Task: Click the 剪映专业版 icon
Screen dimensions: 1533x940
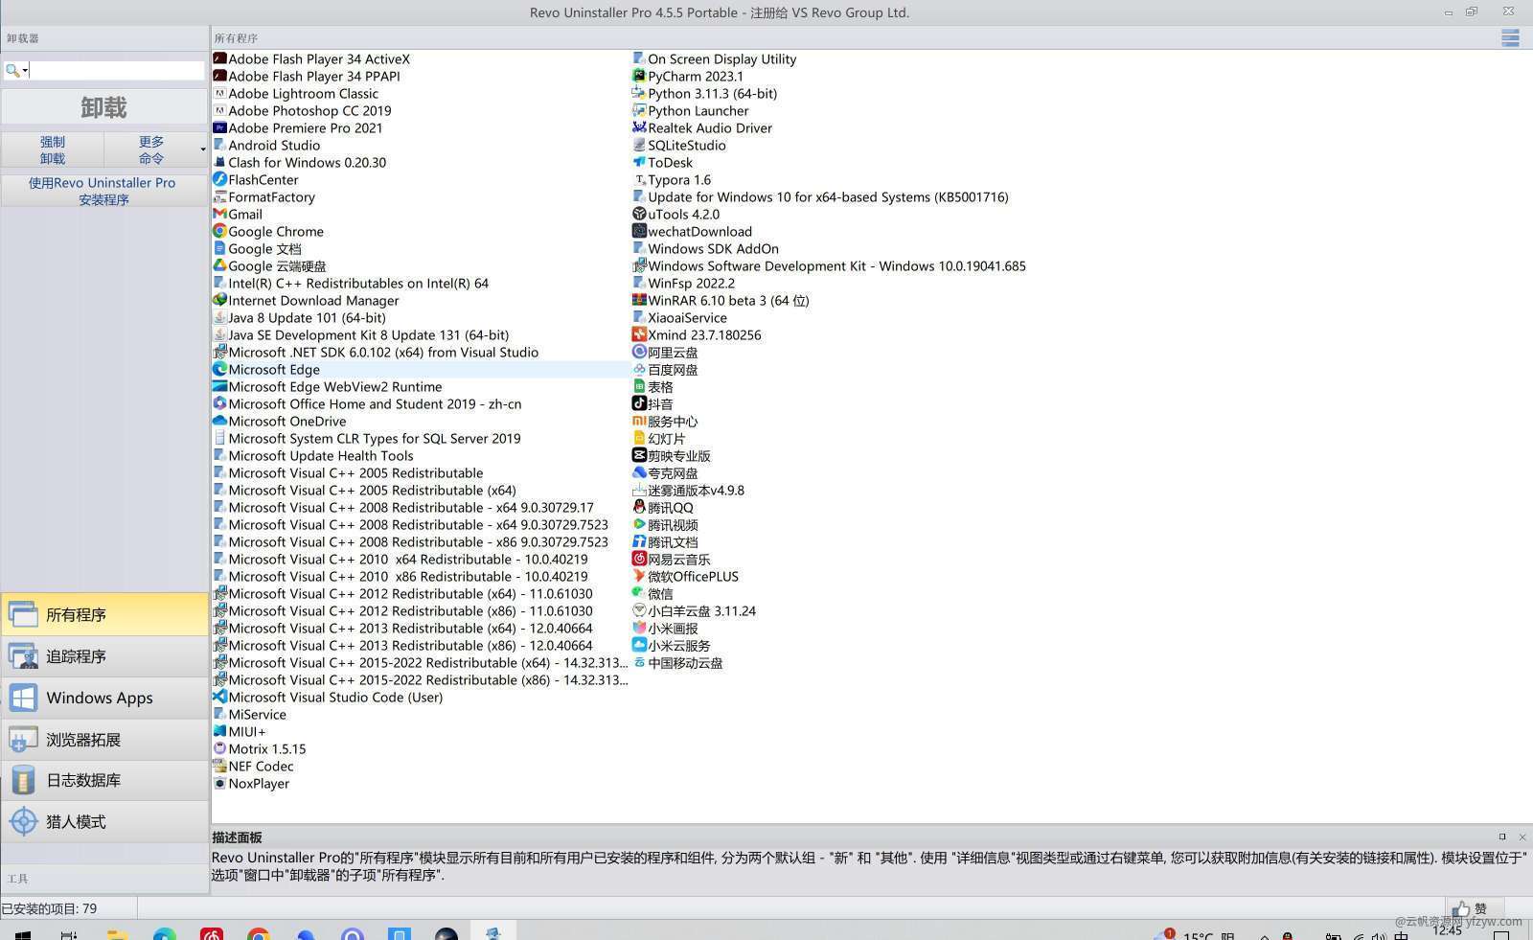Action: (x=639, y=455)
